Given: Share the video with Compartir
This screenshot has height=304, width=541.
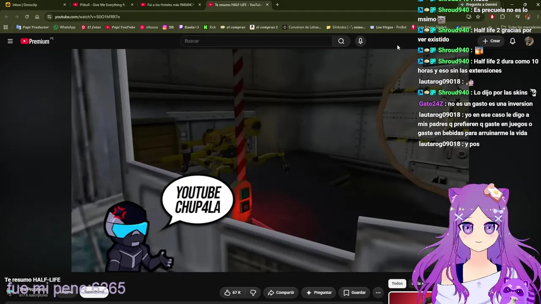Looking at the screenshot, I should tap(281, 293).
